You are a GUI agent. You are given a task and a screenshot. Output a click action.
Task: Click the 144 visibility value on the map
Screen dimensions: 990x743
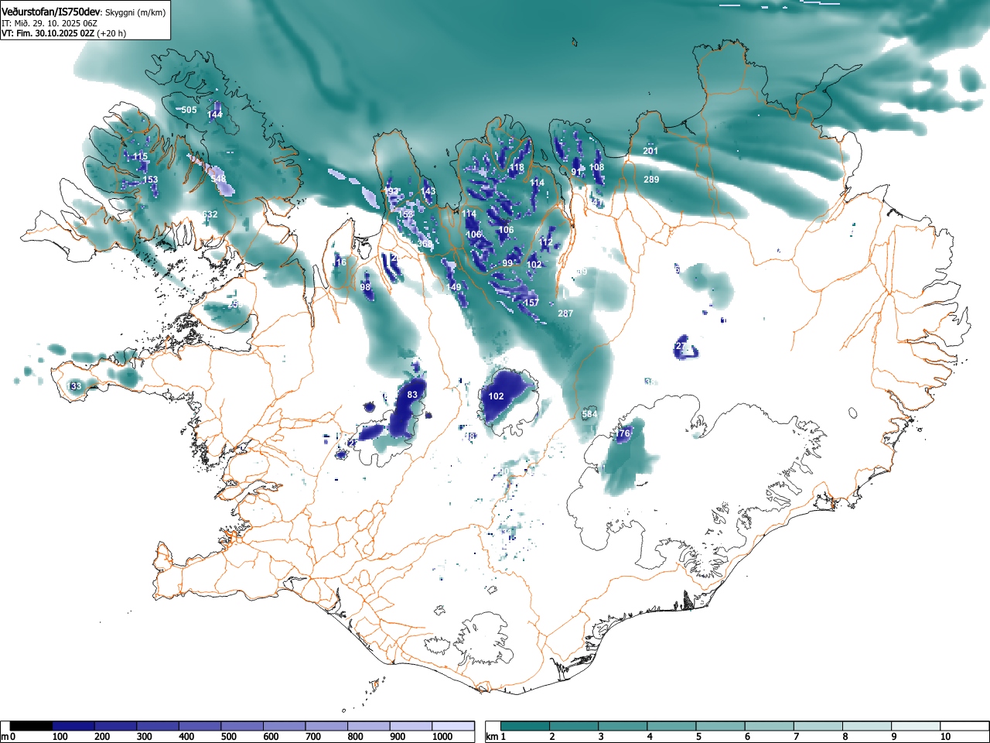215,115
